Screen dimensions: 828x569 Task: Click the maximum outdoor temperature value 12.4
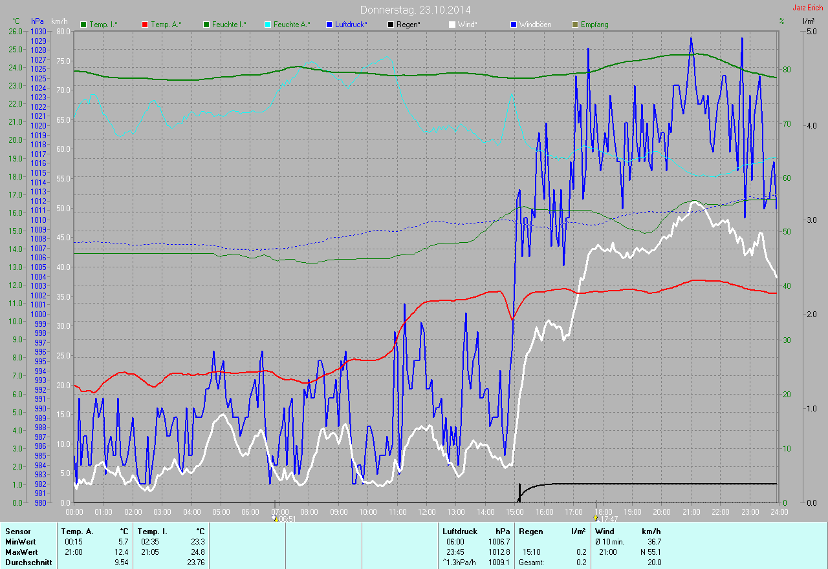(121, 552)
